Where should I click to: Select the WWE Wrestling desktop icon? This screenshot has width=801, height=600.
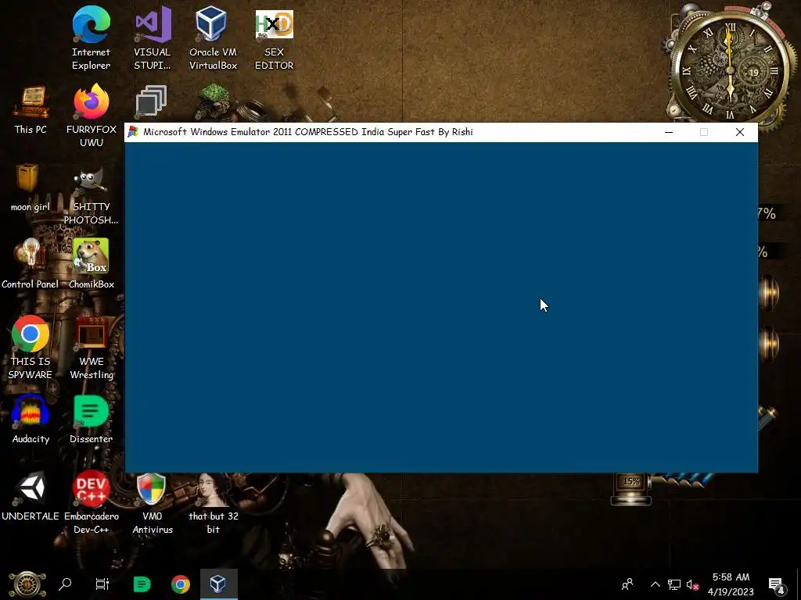tap(92, 348)
